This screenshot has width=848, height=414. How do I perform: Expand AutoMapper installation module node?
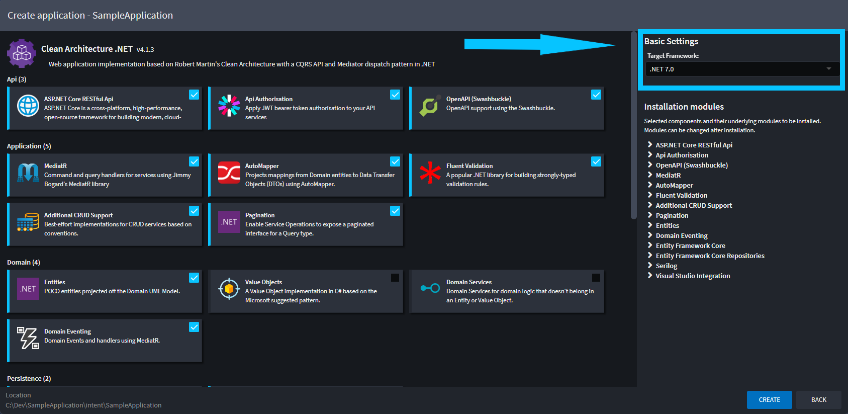650,185
